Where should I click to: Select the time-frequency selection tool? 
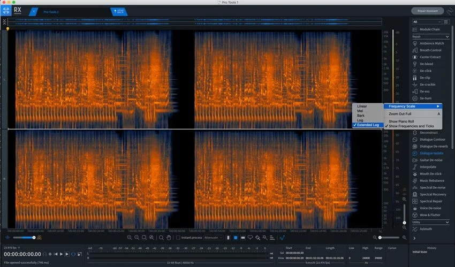coord(236,238)
